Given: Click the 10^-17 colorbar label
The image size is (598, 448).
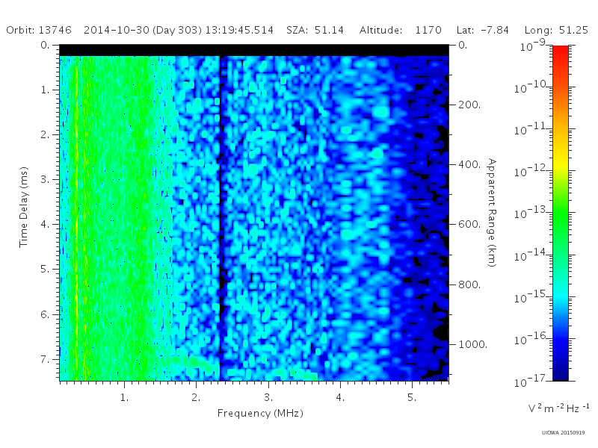Looking at the screenshot, I should tap(531, 381).
